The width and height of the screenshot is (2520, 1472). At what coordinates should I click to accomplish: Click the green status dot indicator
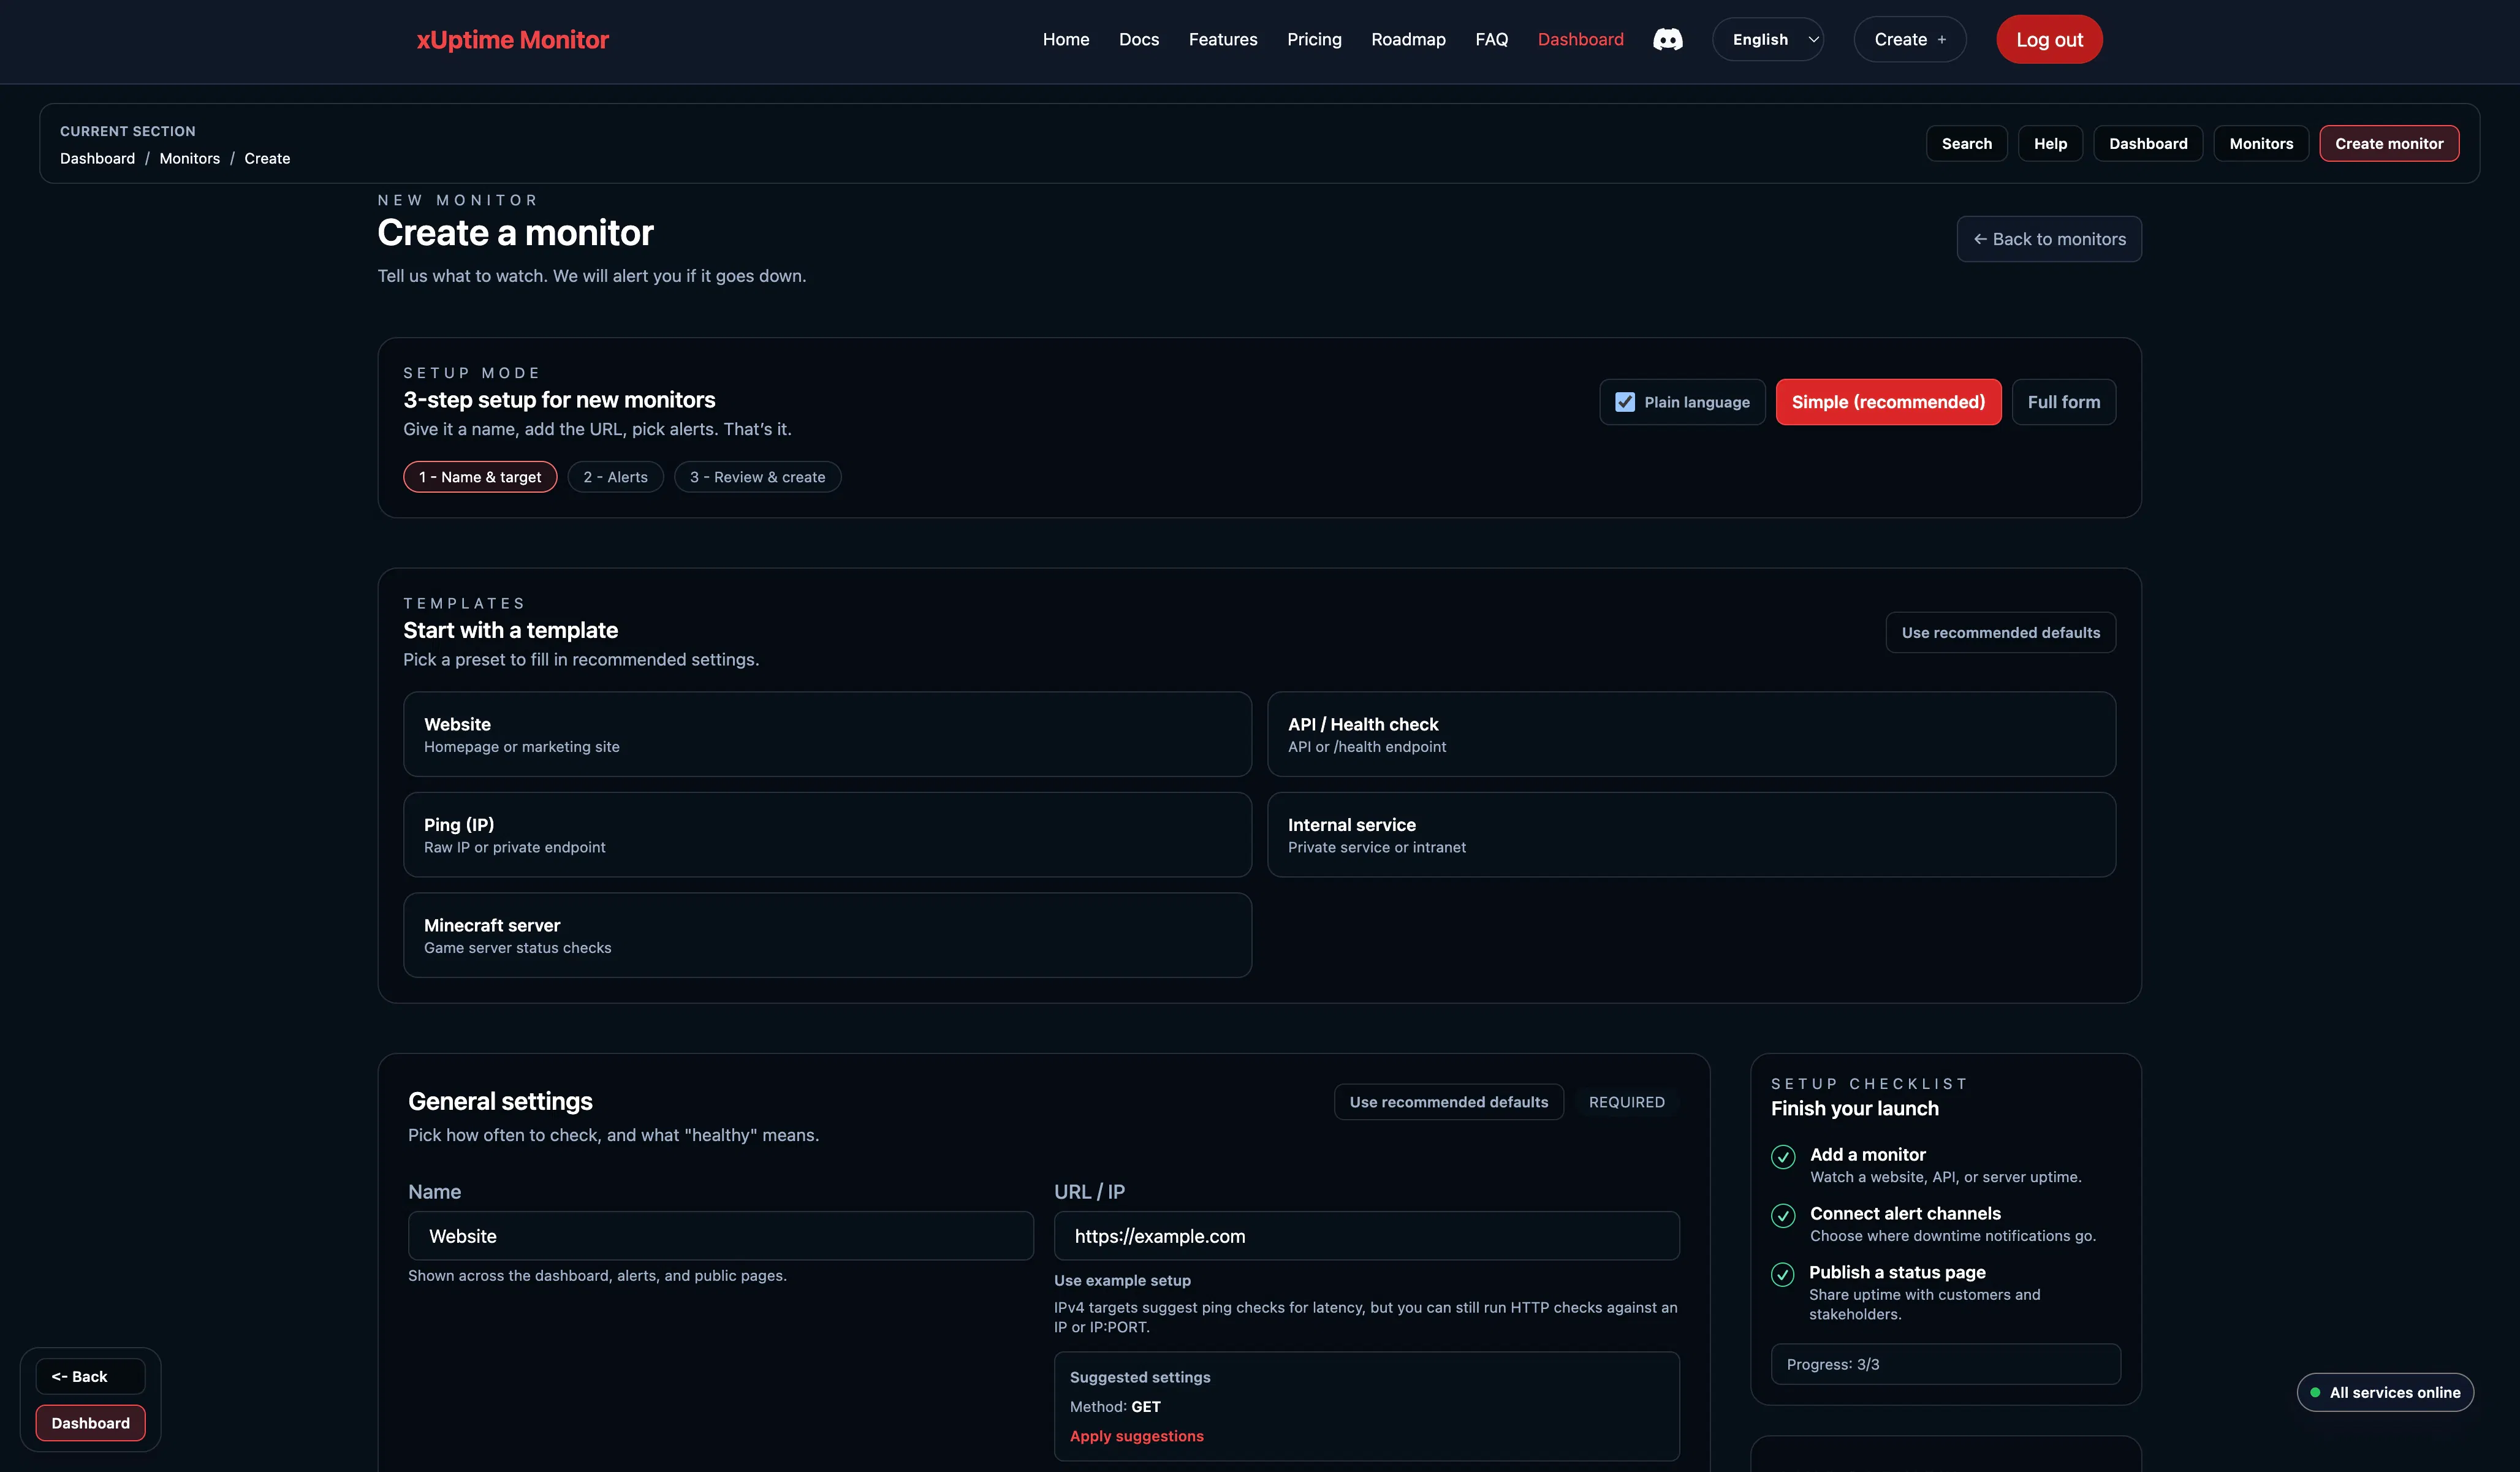pyautogui.click(x=2315, y=1392)
